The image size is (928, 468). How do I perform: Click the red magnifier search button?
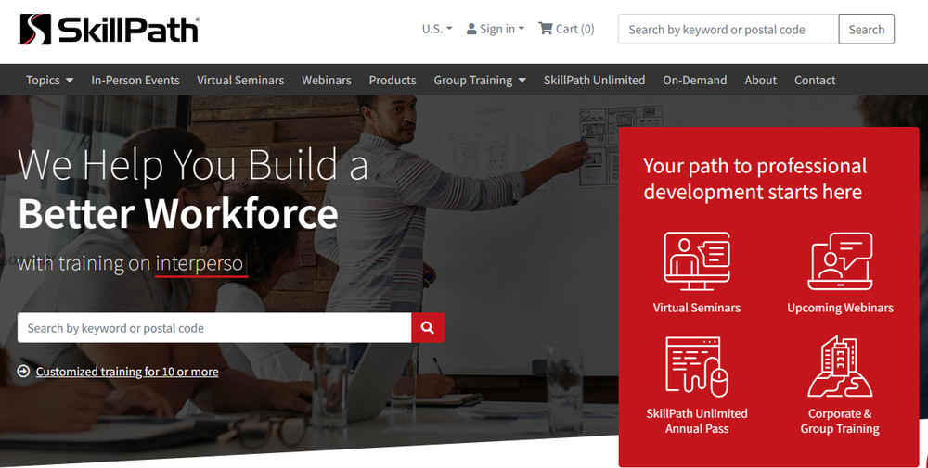[428, 328]
